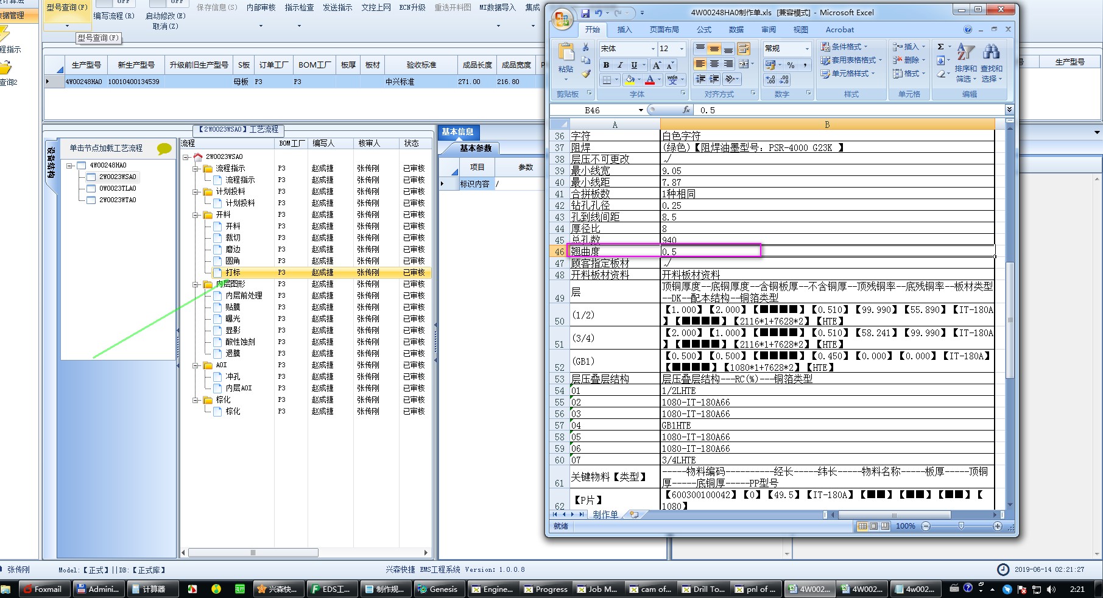The height and width of the screenshot is (598, 1103).
Task: Switch to the 页面布局 ribbon tab
Action: coord(664,29)
